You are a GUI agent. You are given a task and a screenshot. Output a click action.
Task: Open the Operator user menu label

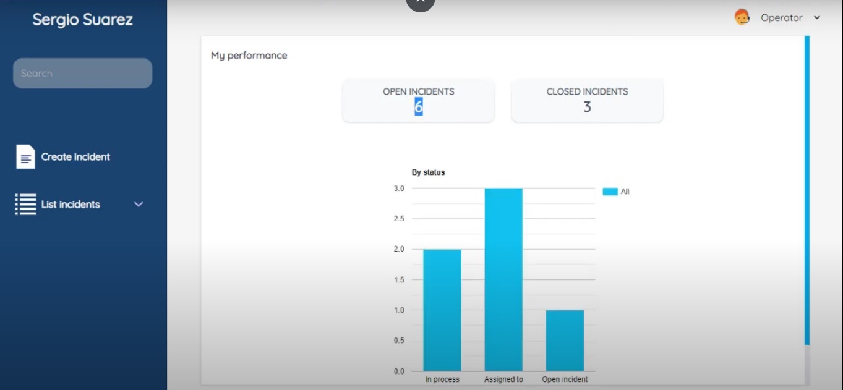click(781, 18)
